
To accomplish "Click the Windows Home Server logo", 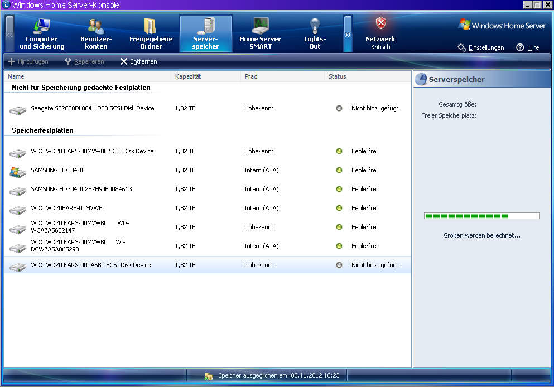I will [502, 25].
